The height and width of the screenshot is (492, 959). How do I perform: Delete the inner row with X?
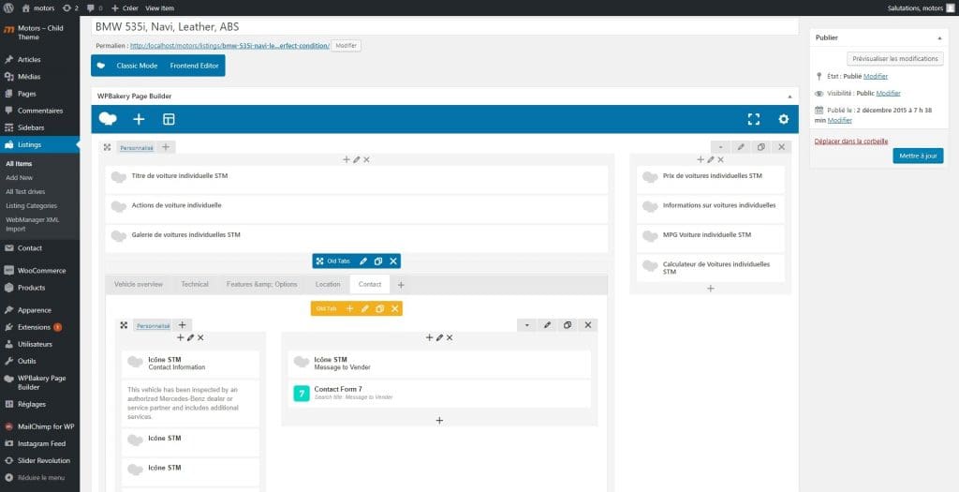point(588,325)
